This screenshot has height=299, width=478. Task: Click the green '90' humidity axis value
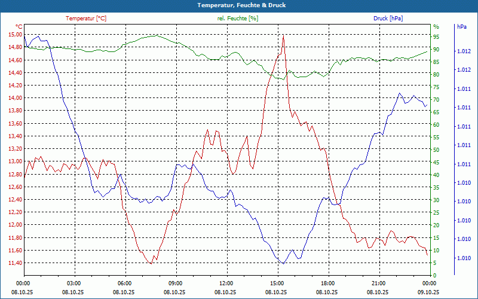tap(436, 50)
